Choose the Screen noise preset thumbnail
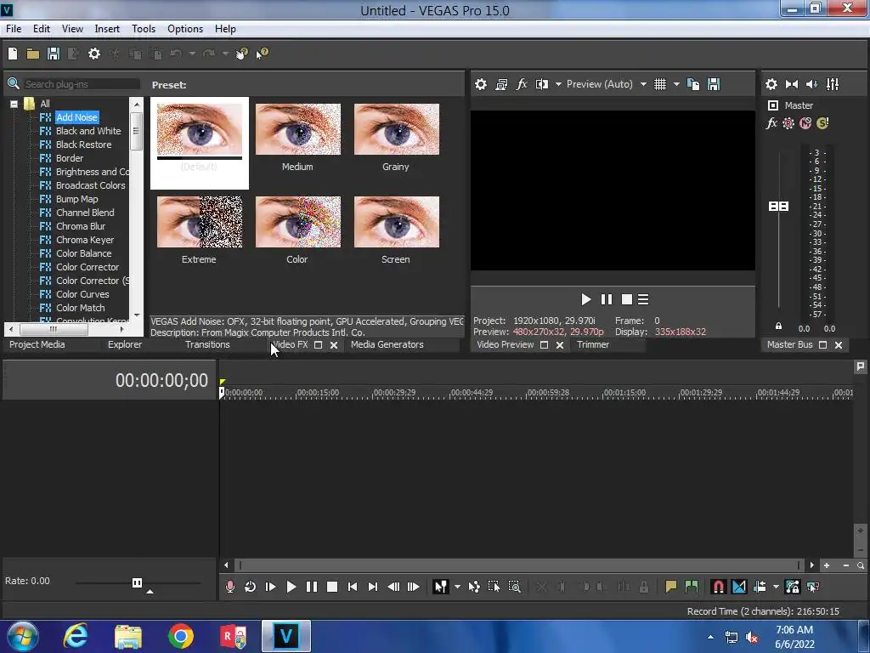 397,222
